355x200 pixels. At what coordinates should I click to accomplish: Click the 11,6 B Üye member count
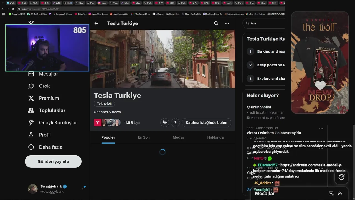[x=132, y=122]
